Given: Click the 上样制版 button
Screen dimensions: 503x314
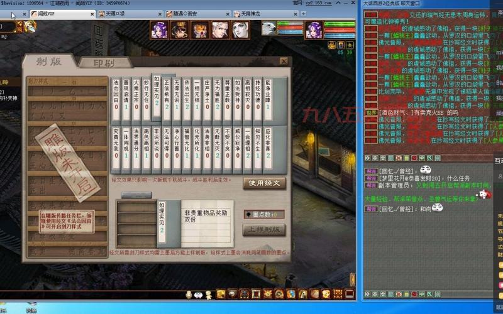Looking at the screenshot, I should 264,230.
